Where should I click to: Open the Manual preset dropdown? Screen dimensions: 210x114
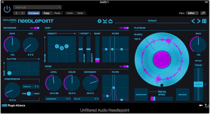tap(37, 7)
